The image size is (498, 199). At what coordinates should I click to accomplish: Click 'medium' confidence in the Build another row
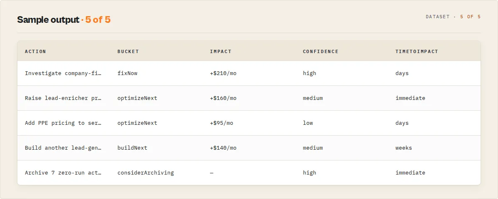(x=313, y=148)
